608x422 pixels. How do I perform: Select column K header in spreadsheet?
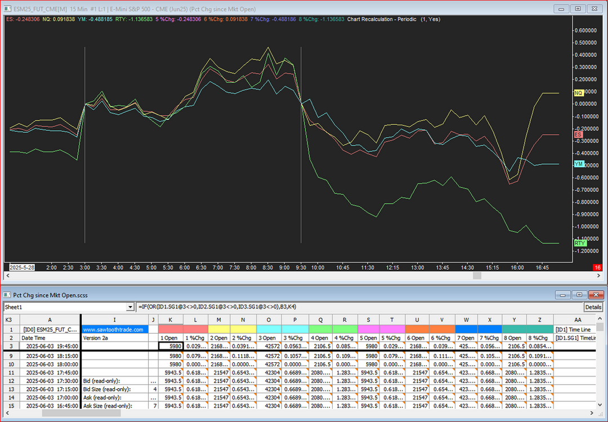point(171,320)
